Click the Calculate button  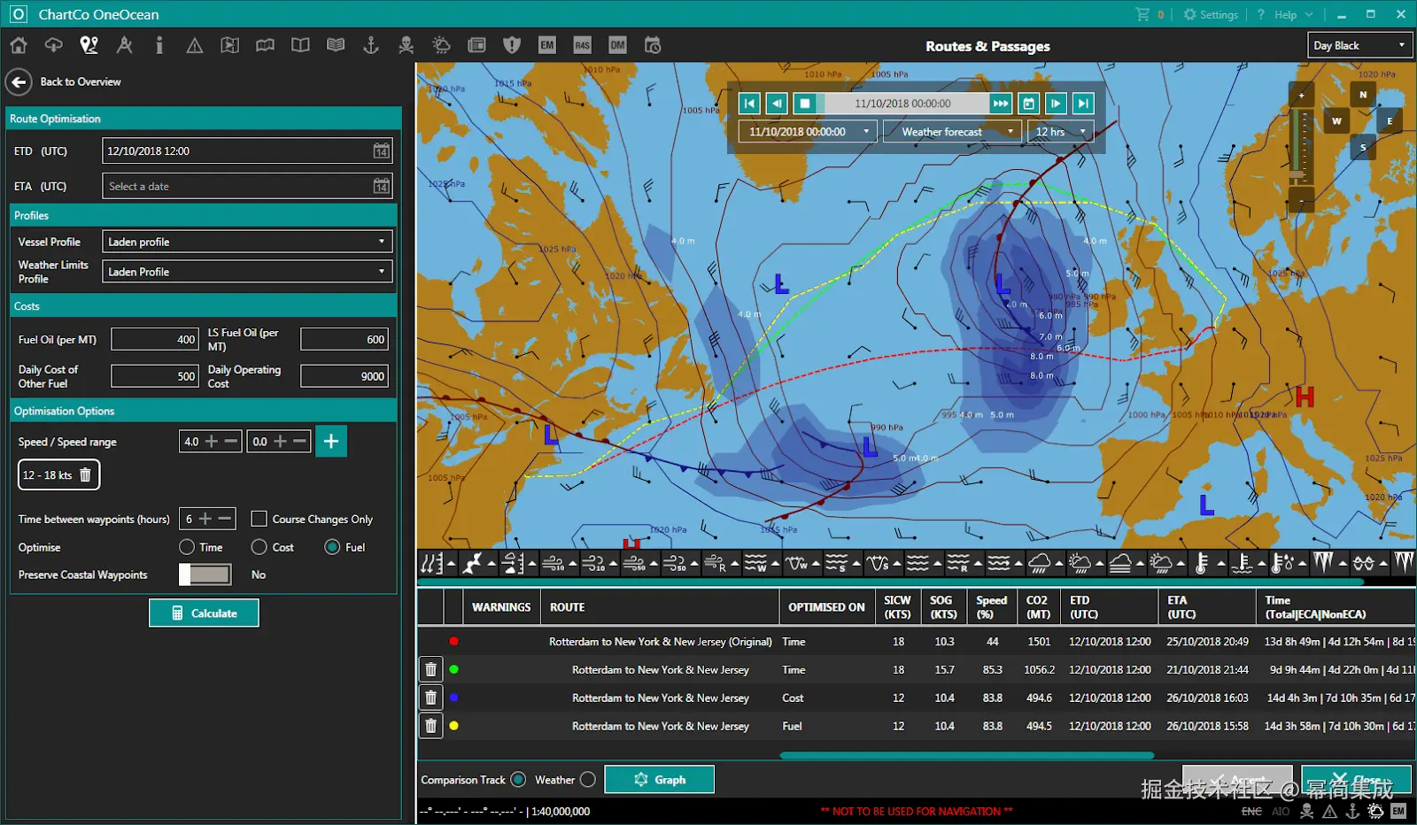204,613
